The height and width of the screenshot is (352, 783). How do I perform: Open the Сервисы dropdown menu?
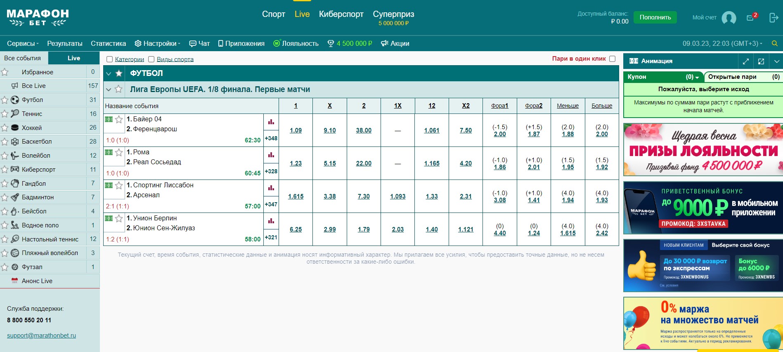pyautogui.click(x=23, y=43)
